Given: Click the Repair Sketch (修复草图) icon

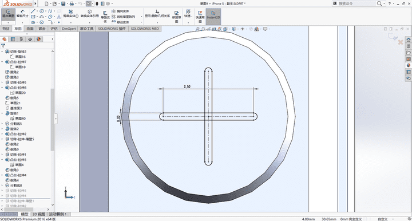Looking at the screenshot, I should (176, 16).
